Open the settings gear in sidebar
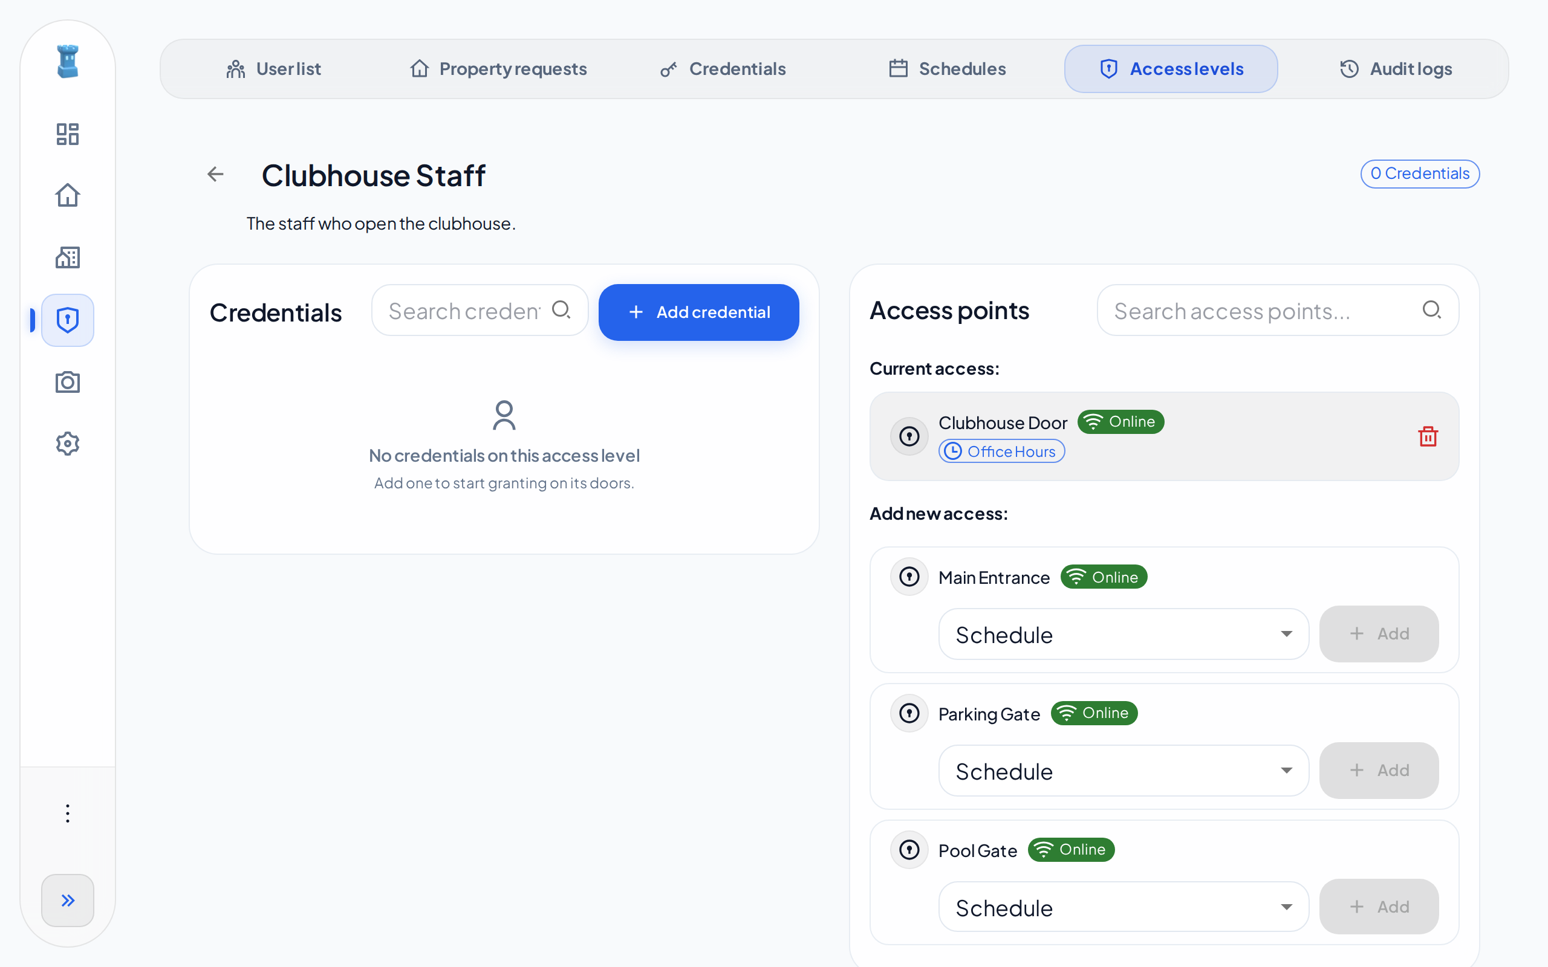This screenshot has width=1548, height=967. [x=67, y=443]
